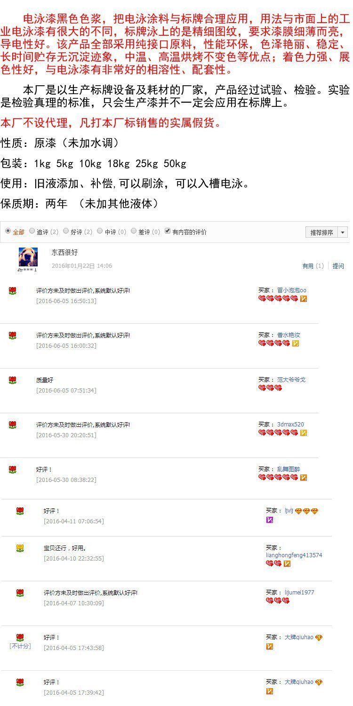Click the yellow flower icon beside 宝贝还行
Viewport: 353px width, 706px height.
pos(20,548)
